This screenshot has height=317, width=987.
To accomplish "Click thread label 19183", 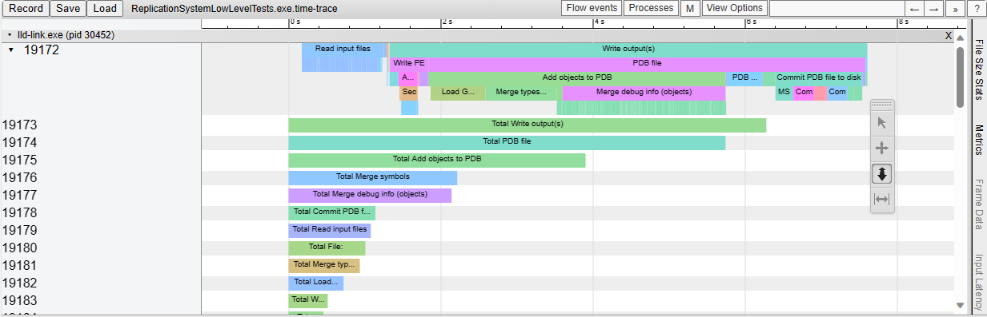I will coord(19,300).
